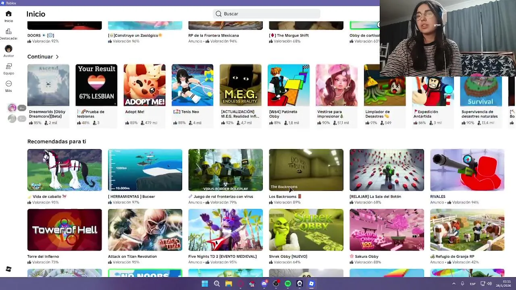Image resolution: width=516 pixels, height=290 pixels.
Task: Open the Equipo sidebar icon
Action: point(8,66)
